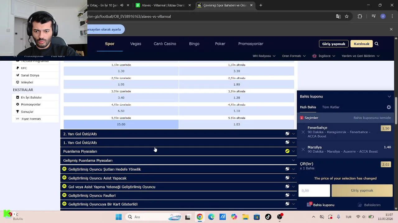Go to Bingo section
The image size is (398, 223).
pos(194,44)
